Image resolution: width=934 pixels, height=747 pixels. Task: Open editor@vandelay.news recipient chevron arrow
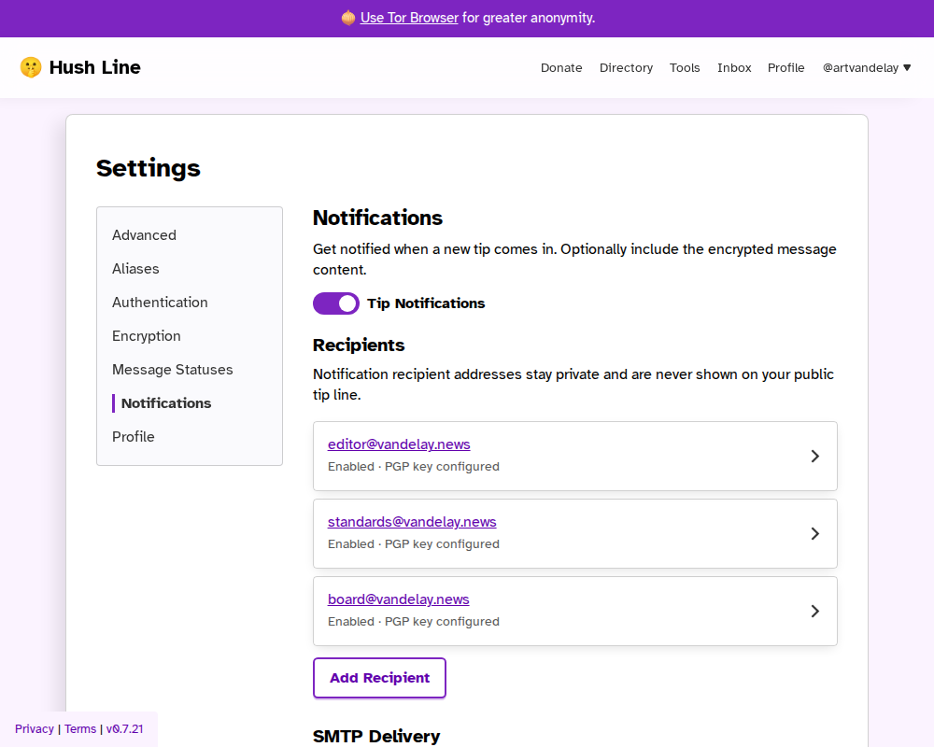pyautogui.click(x=814, y=457)
